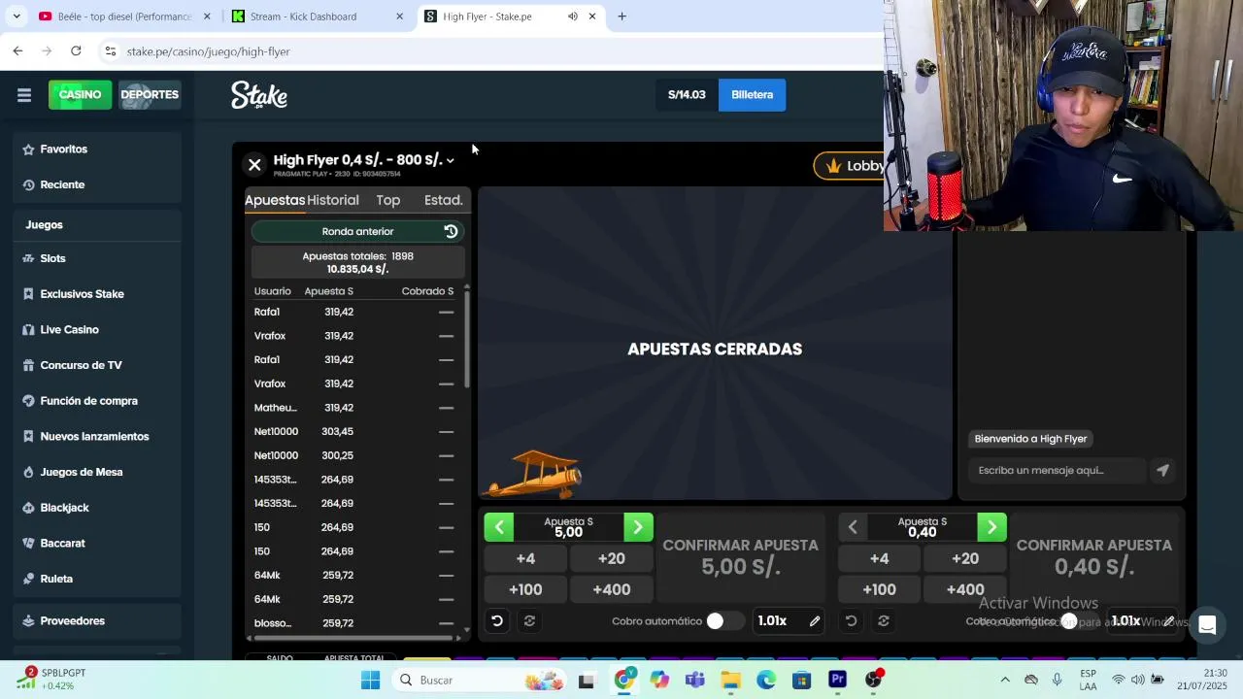Mute the High Flyer browser tab
1243x699 pixels.
(x=572, y=17)
